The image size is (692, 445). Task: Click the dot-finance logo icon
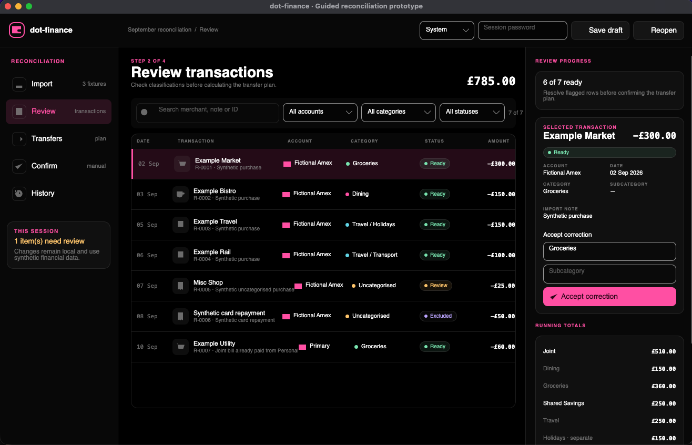[17, 30]
